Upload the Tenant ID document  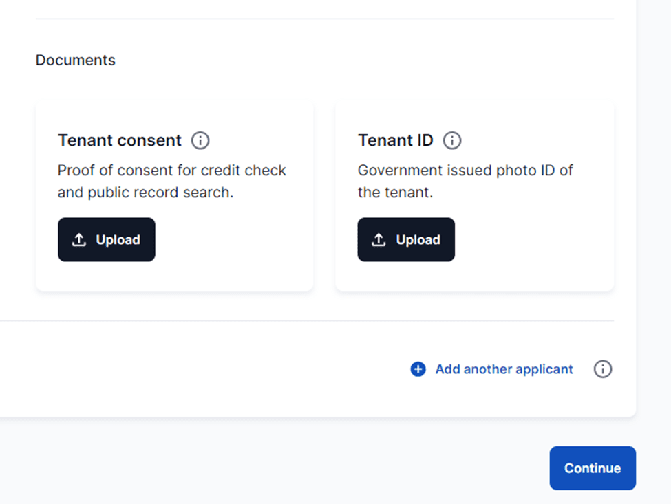pyautogui.click(x=406, y=240)
